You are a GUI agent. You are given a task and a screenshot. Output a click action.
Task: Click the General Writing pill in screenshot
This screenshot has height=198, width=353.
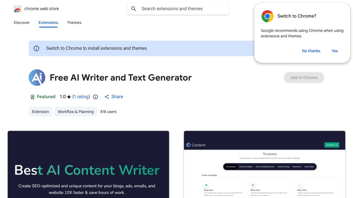click(x=283, y=167)
